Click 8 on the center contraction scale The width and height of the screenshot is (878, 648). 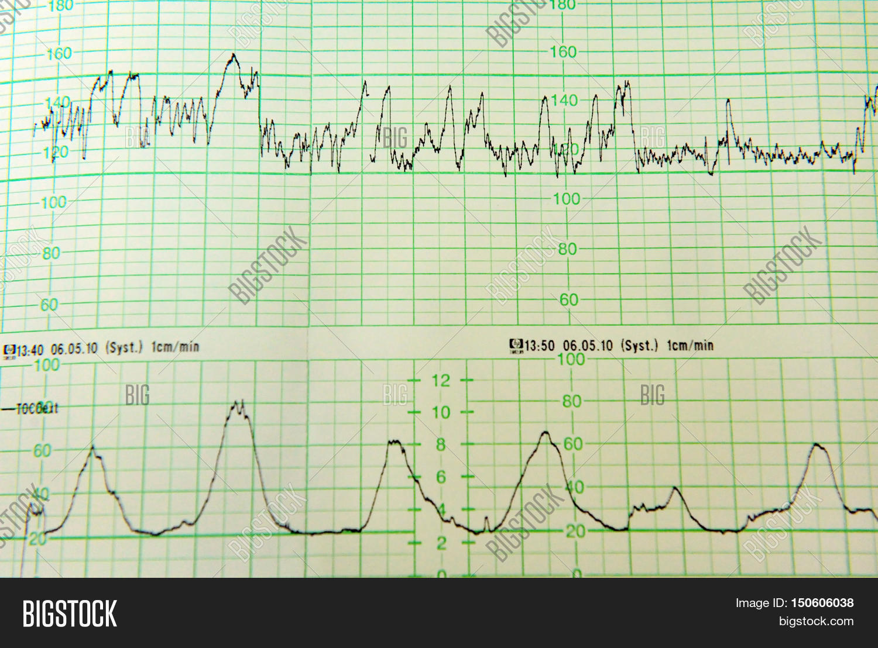click(x=441, y=445)
